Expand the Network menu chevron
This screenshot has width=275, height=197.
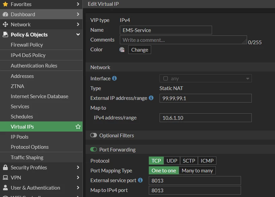[78, 24]
